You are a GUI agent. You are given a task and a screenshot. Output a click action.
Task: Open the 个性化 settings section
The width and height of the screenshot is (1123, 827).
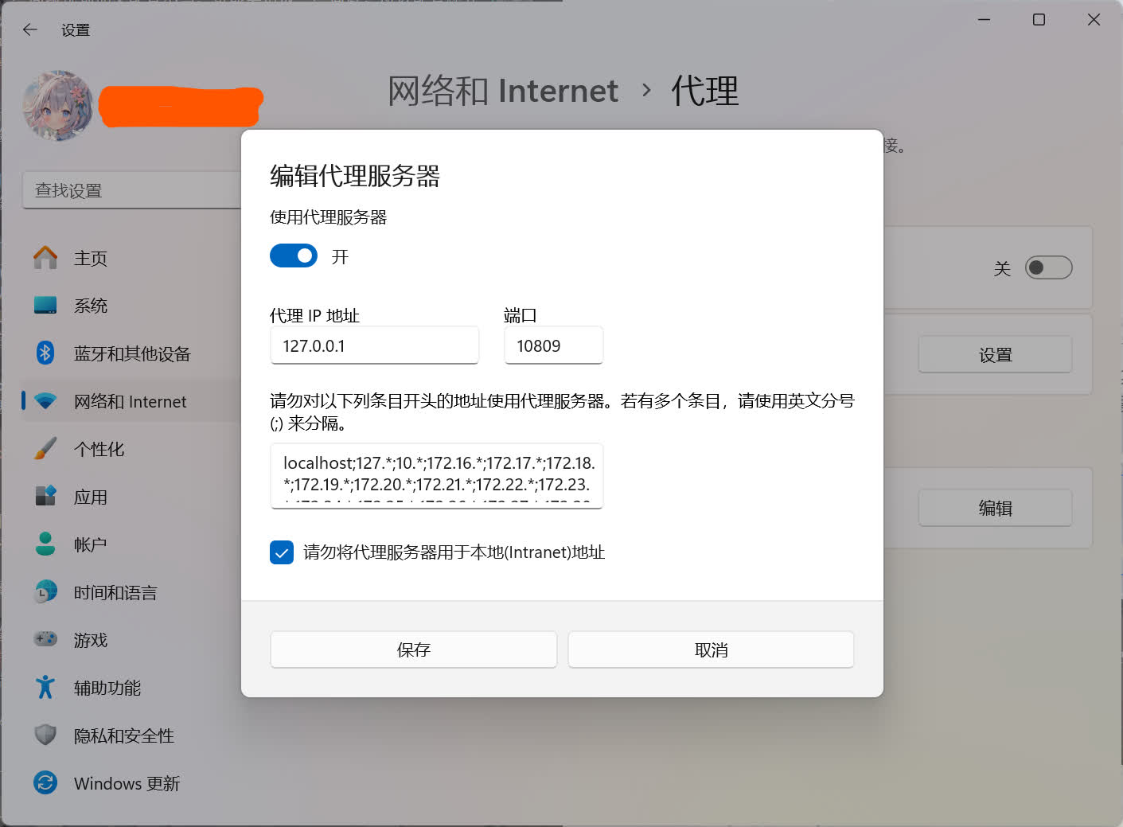point(98,449)
